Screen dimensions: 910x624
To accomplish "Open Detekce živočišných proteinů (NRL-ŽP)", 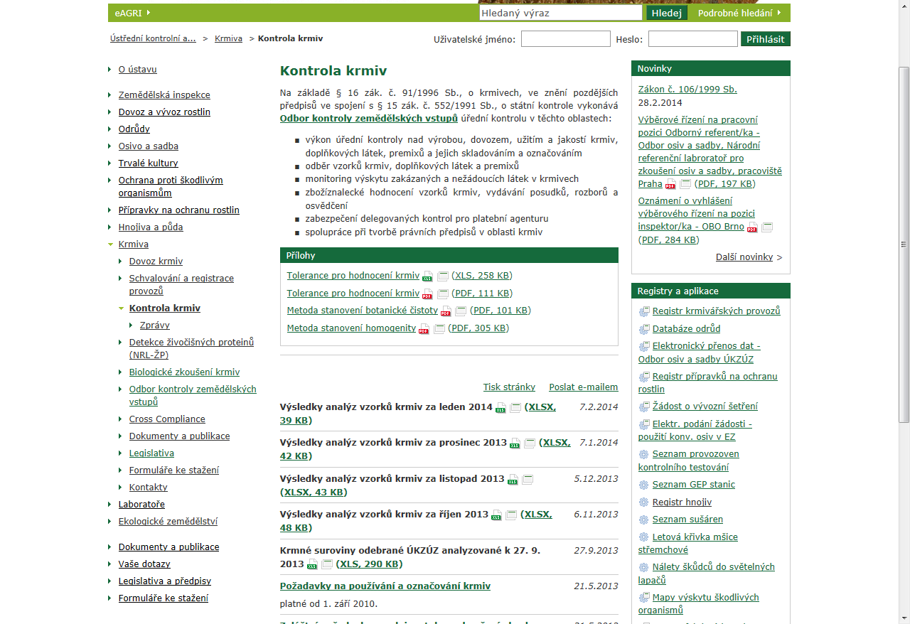I will [191, 349].
